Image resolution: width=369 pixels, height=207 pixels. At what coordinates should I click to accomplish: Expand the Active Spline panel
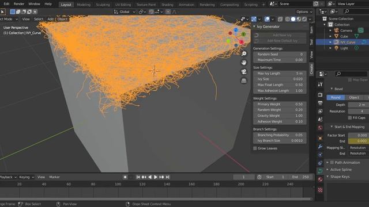click(x=327, y=170)
